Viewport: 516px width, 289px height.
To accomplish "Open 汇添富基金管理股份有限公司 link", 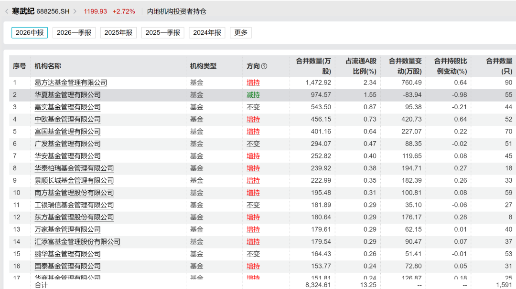I will (x=78, y=242).
